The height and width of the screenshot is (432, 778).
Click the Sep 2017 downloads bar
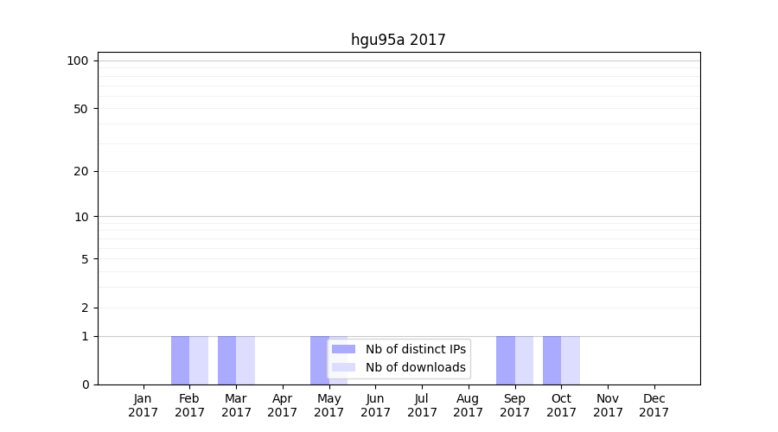tap(524, 360)
